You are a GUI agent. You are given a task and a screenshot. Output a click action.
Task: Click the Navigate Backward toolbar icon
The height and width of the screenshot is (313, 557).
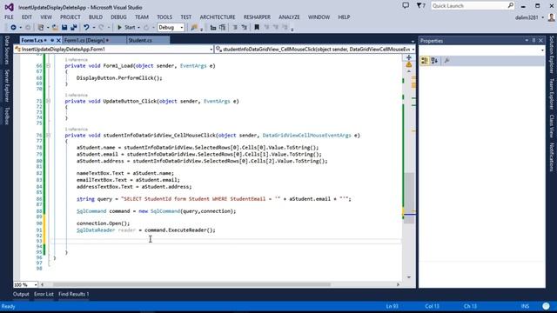point(13,27)
